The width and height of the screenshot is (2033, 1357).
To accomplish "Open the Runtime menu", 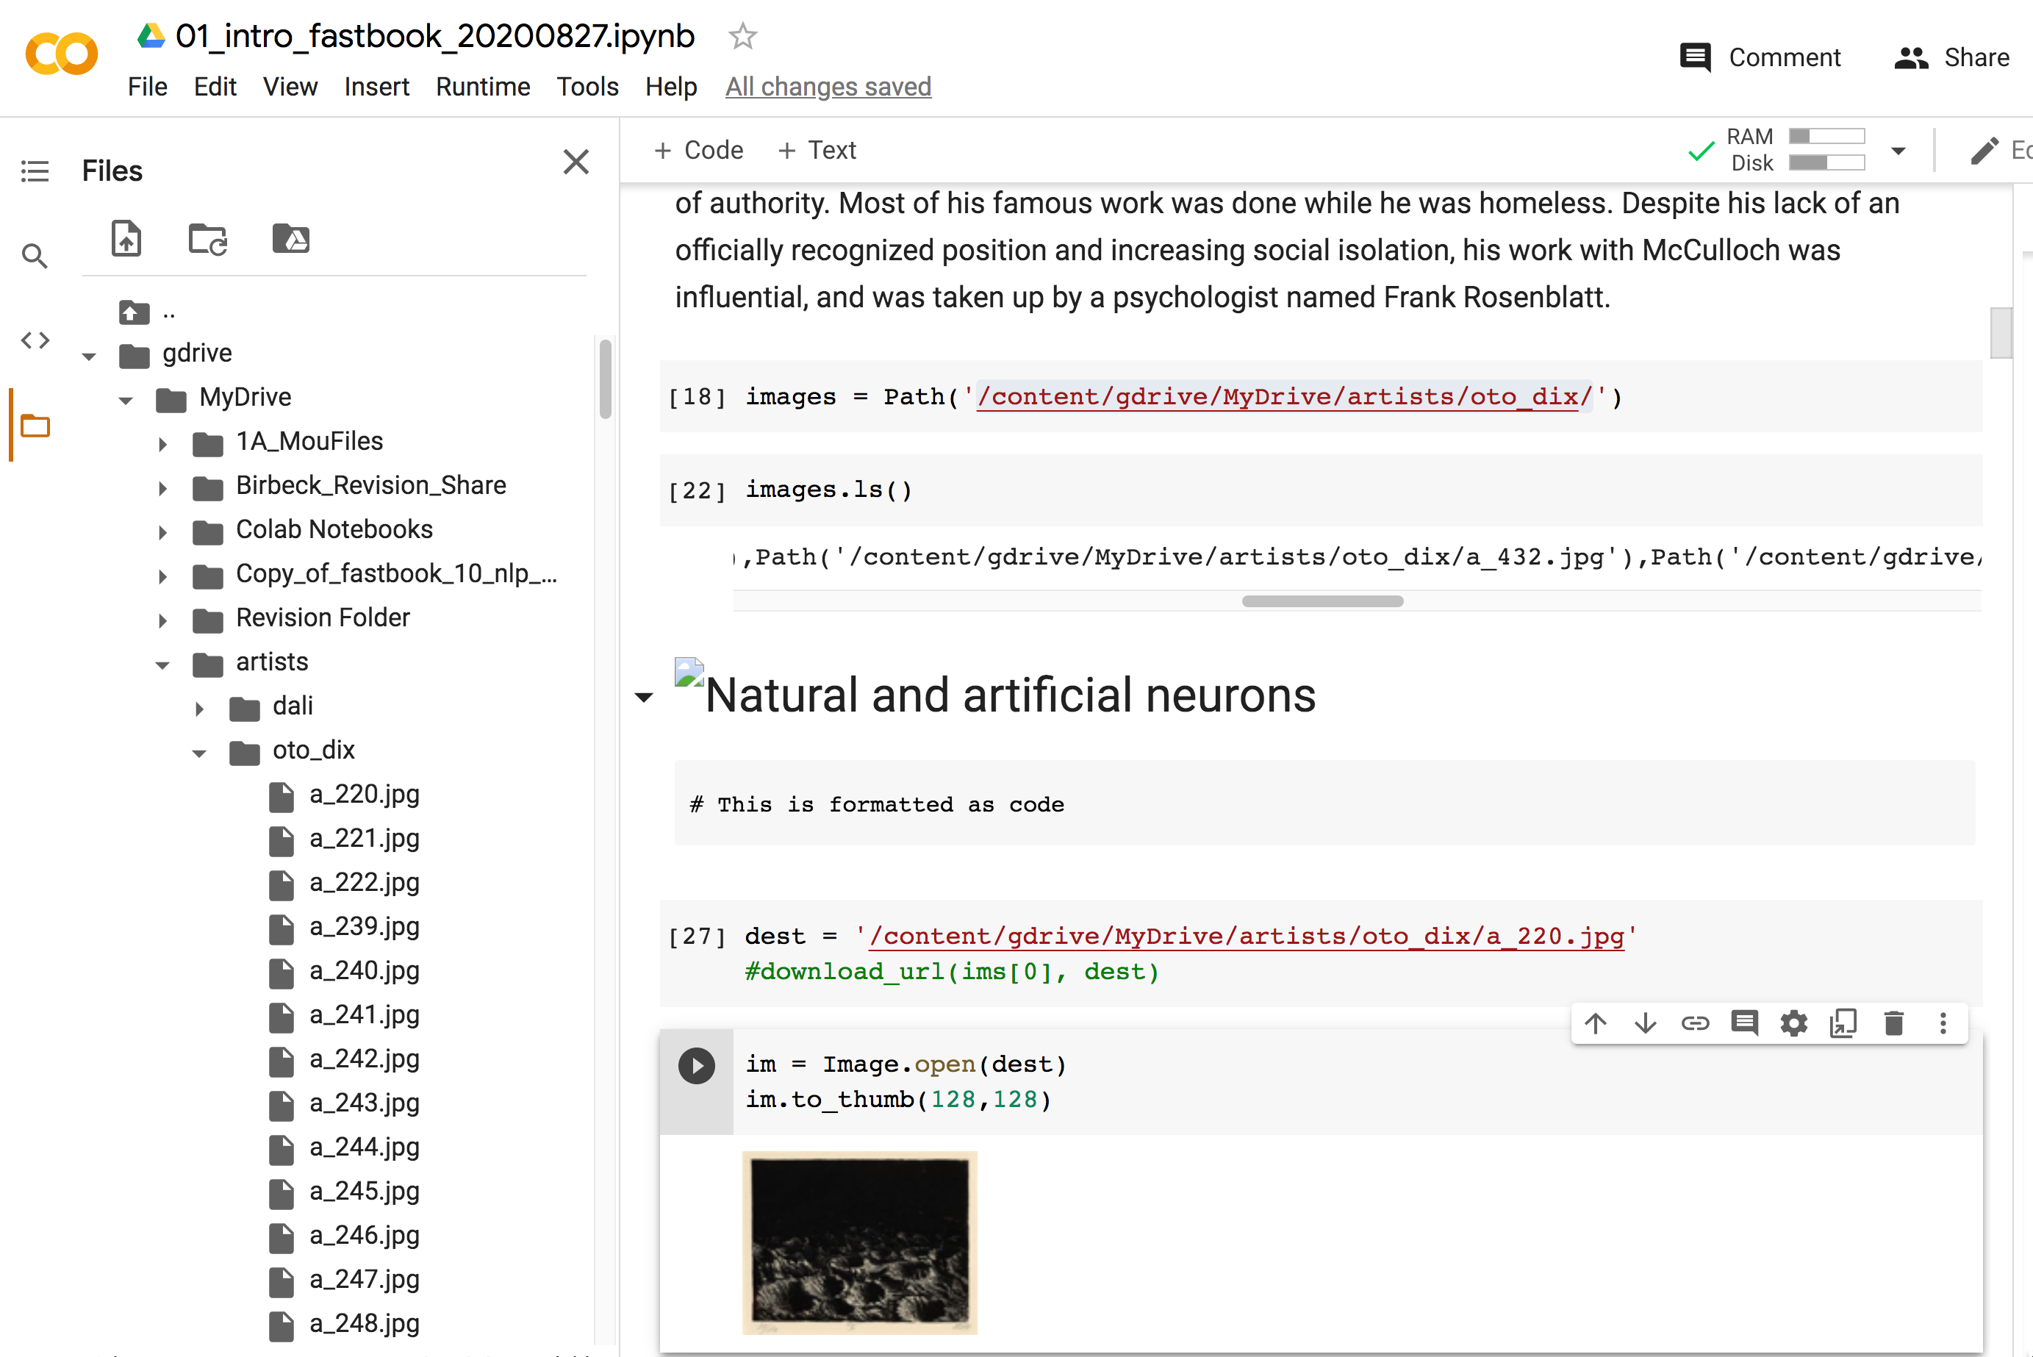I will pyautogui.click(x=482, y=87).
